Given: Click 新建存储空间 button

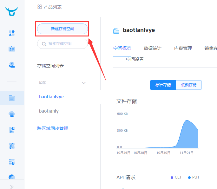Looking at the screenshot, I should coord(62,29).
